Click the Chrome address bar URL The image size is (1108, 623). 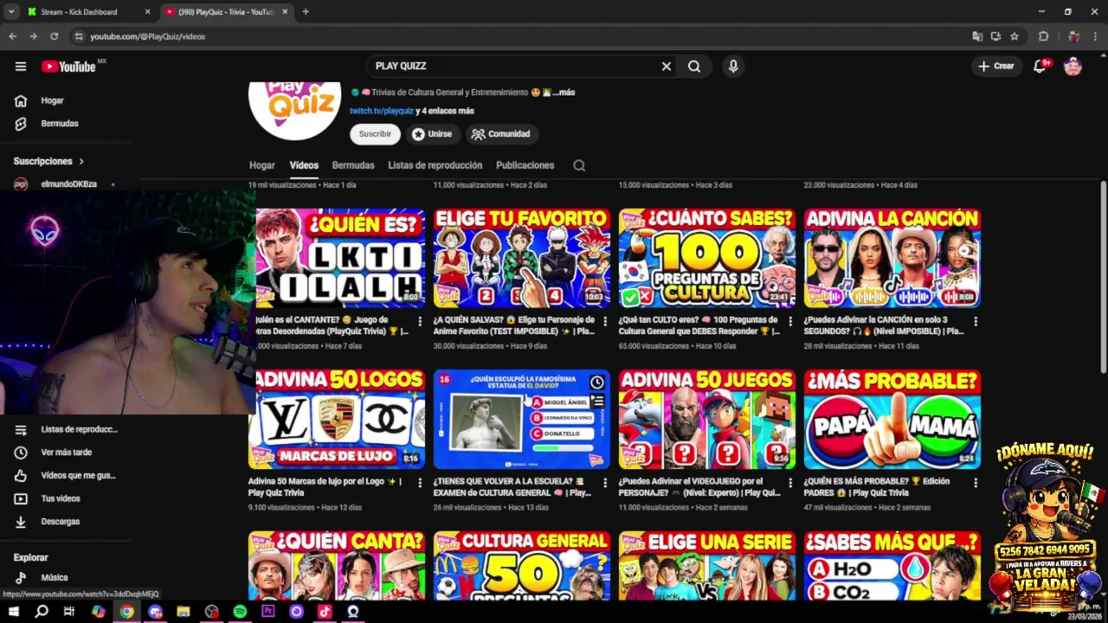[x=147, y=36]
